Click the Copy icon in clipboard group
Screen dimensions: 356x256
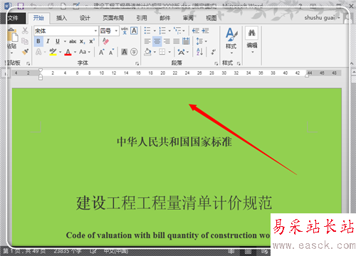(25, 41)
